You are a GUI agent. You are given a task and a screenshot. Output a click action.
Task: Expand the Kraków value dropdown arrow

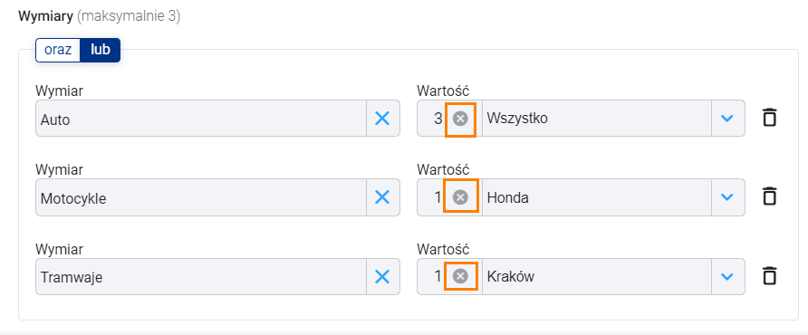(x=727, y=277)
